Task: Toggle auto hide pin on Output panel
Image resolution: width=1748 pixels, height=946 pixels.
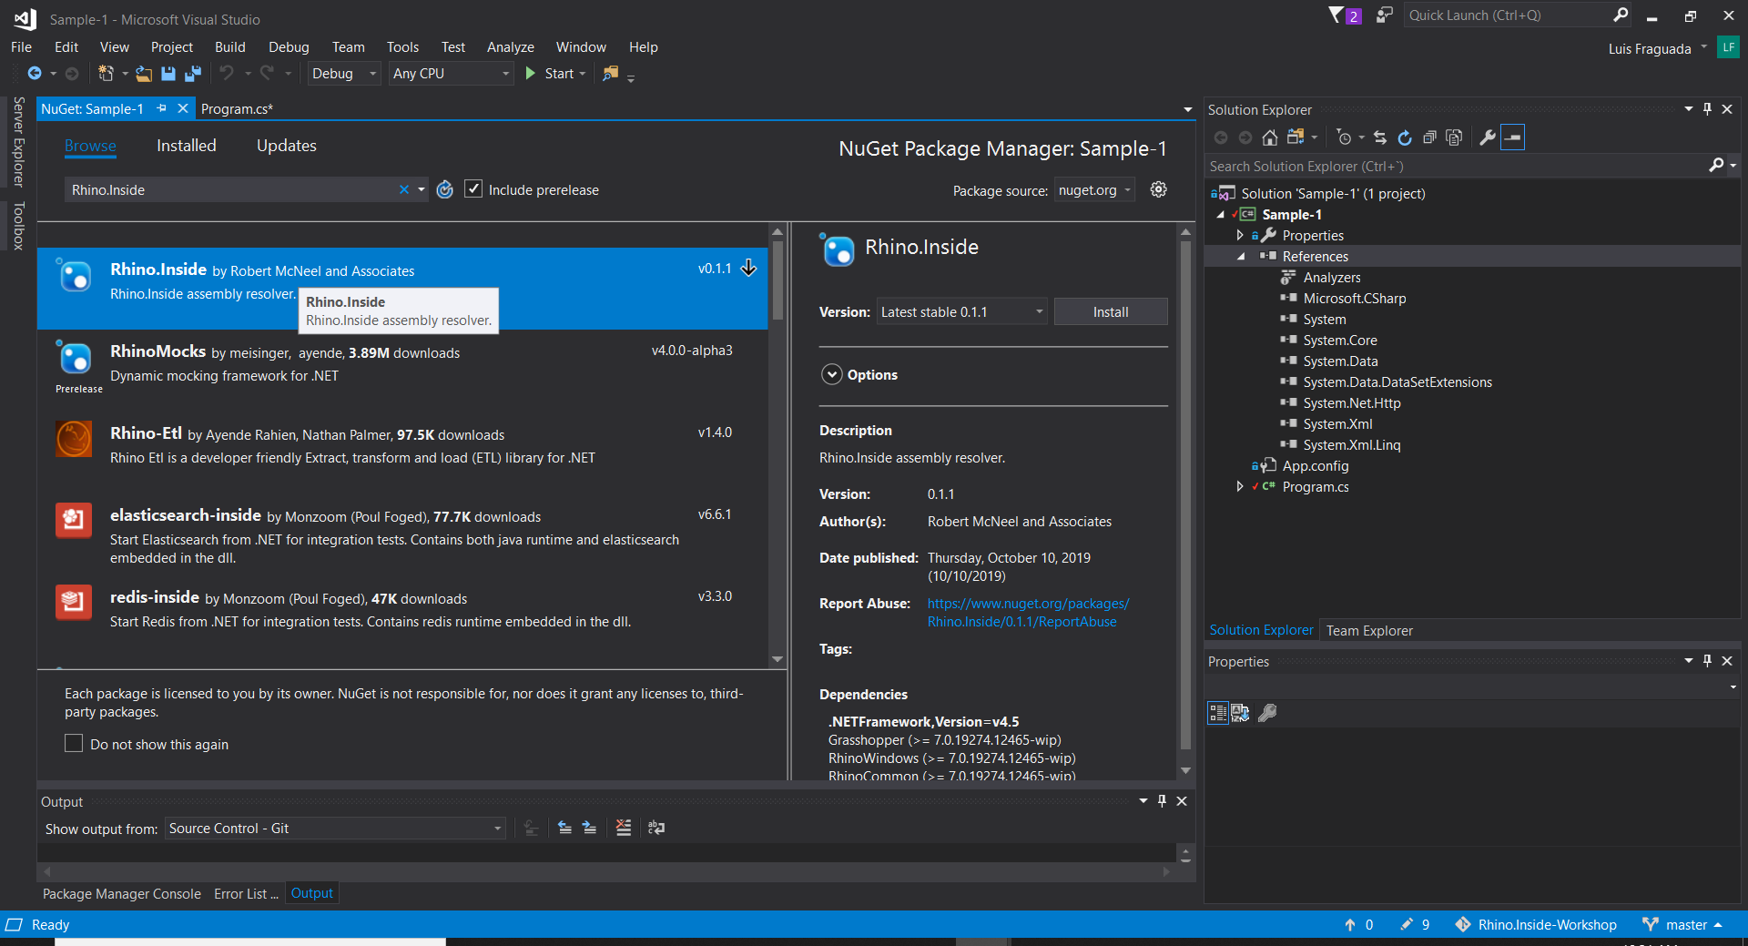Action: pos(1162,801)
